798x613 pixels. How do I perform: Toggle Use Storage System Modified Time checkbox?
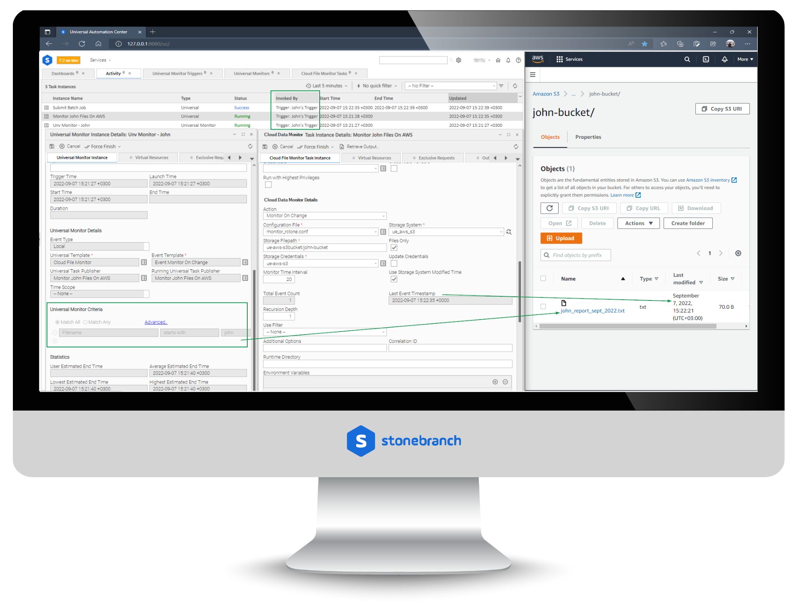[394, 279]
